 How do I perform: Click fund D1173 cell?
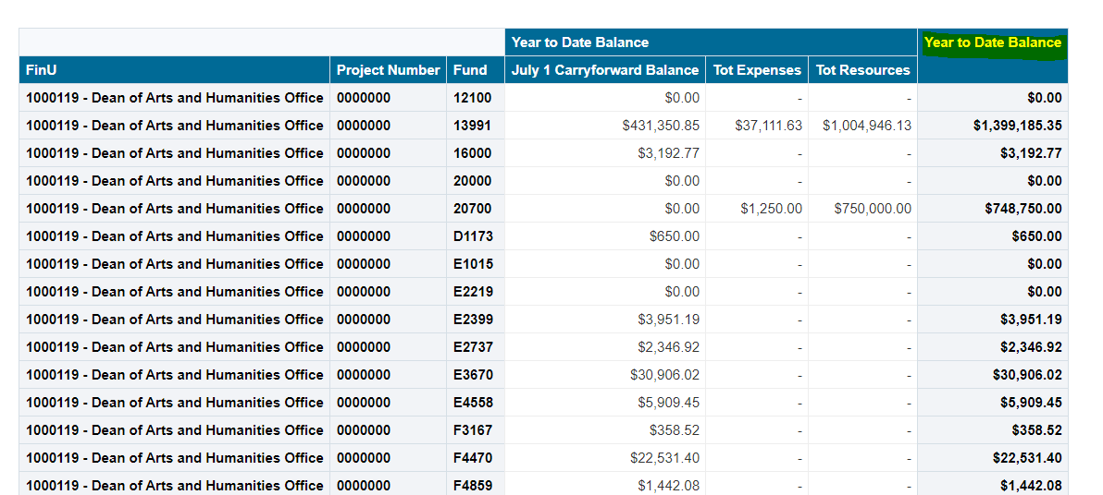click(x=473, y=236)
